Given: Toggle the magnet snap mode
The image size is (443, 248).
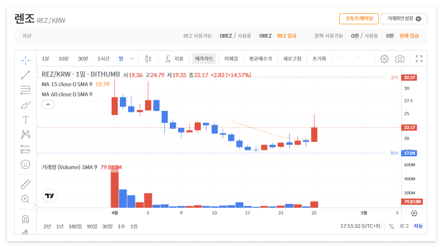Looking at the screenshot, I should pyautogui.click(x=25, y=219).
